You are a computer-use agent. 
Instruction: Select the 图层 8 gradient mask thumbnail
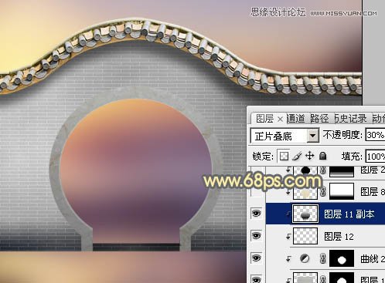(342, 191)
